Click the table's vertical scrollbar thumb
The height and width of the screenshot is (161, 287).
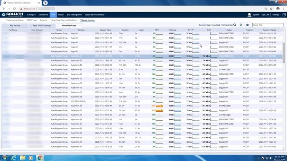tap(284, 53)
